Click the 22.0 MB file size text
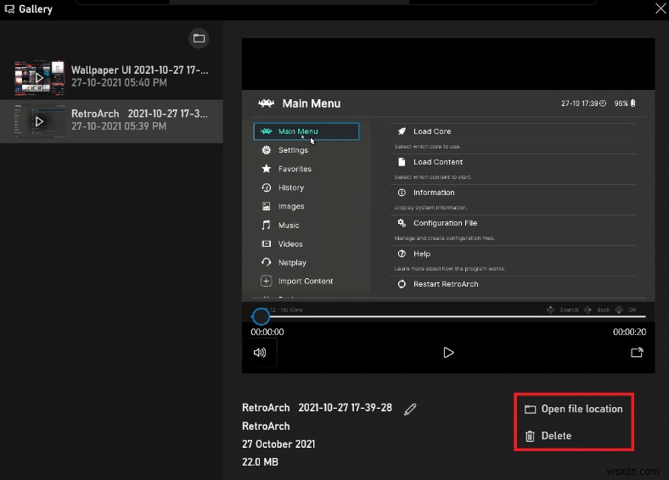This screenshot has height=480, width=669. [x=260, y=462]
